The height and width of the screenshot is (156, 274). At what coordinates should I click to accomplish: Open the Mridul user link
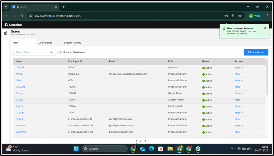[x=19, y=74]
